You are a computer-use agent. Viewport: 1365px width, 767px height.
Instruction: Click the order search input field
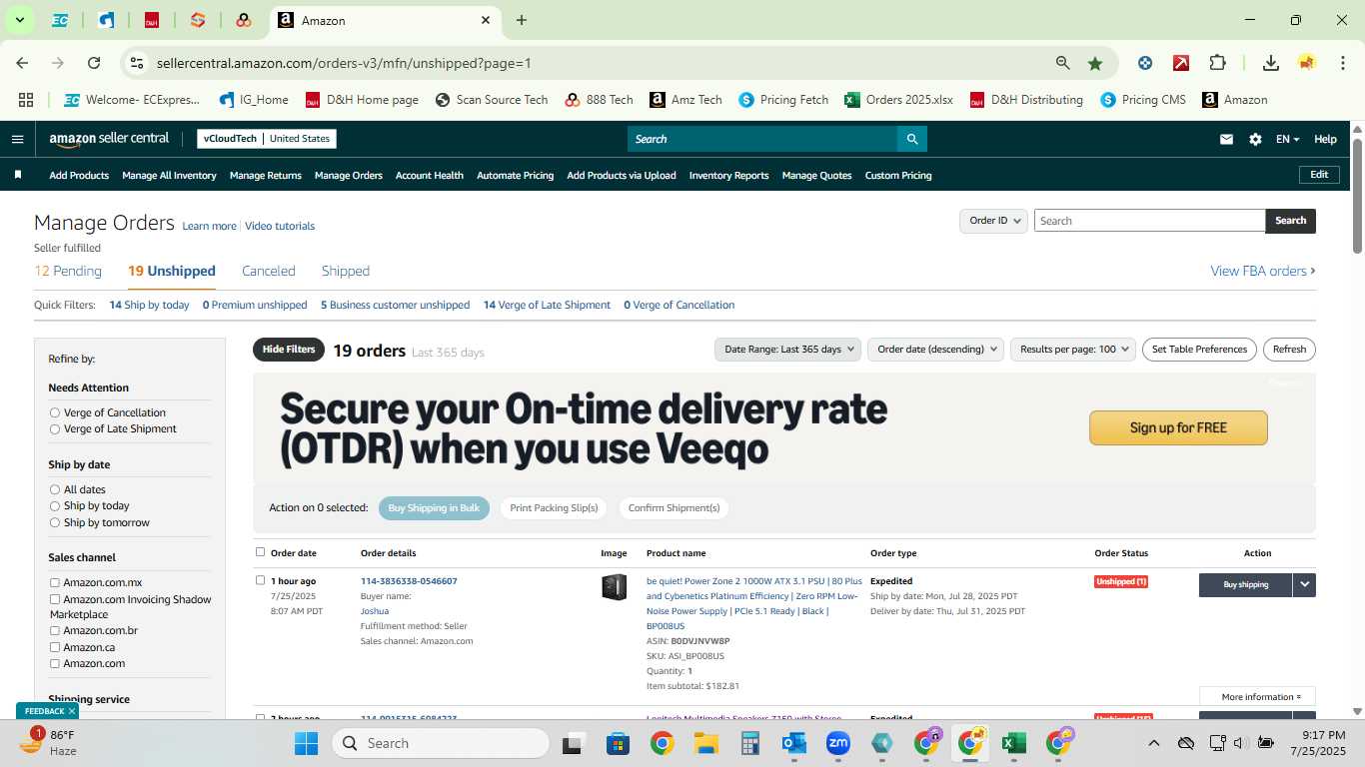tap(1149, 221)
